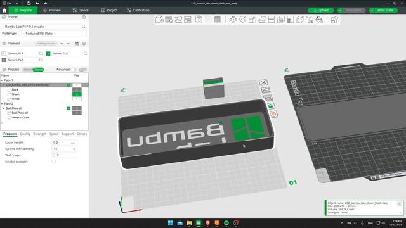Toggle the plate 01 lock icon
406x228 pixels.
[x=271, y=106]
